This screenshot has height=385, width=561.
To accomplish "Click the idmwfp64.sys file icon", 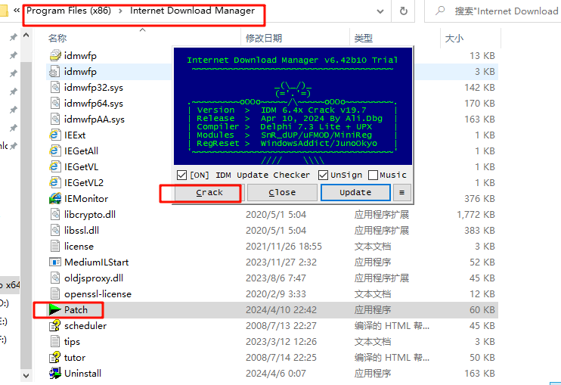I will point(54,104).
